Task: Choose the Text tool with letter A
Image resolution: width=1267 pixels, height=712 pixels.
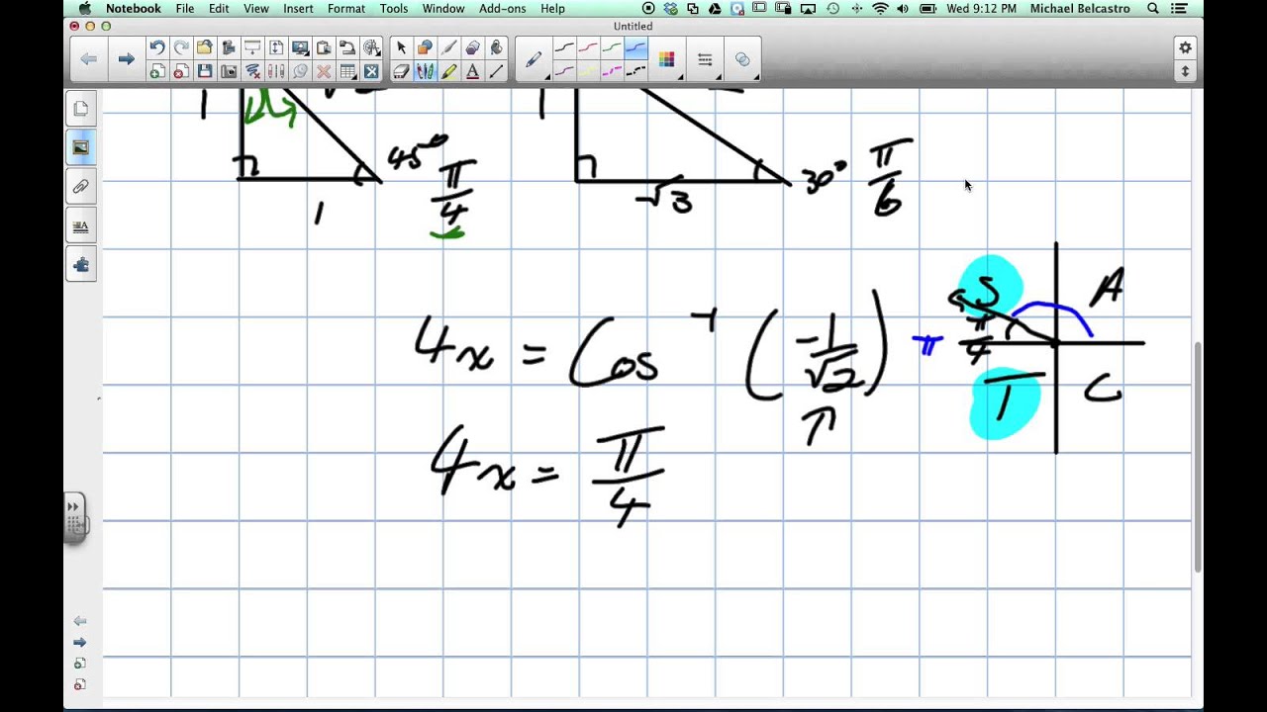Action: pyautogui.click(x=472, y=71)
